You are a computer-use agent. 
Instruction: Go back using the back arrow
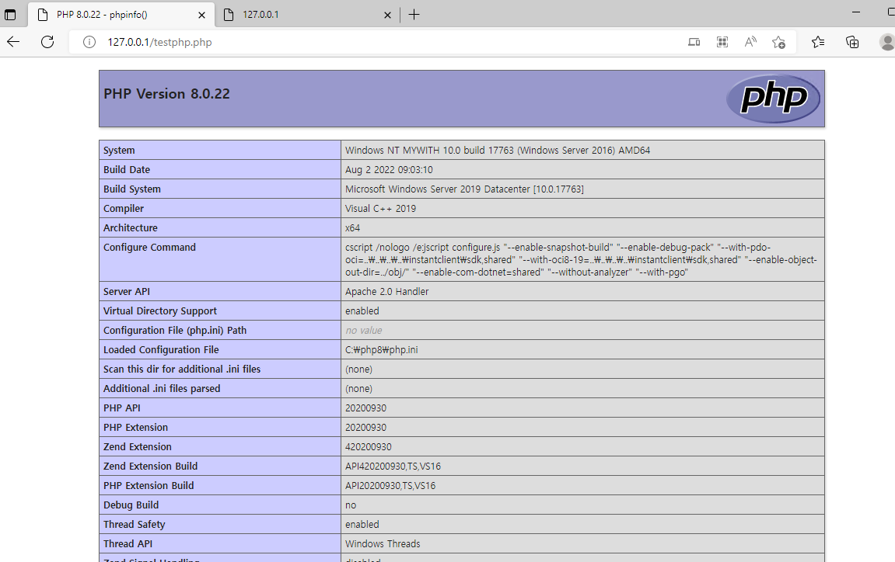point(13,42)
